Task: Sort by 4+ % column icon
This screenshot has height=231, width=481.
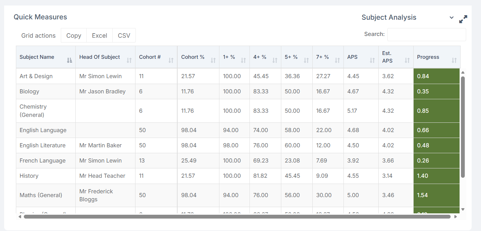Action: pyautogui.click(x=275, y=60)
